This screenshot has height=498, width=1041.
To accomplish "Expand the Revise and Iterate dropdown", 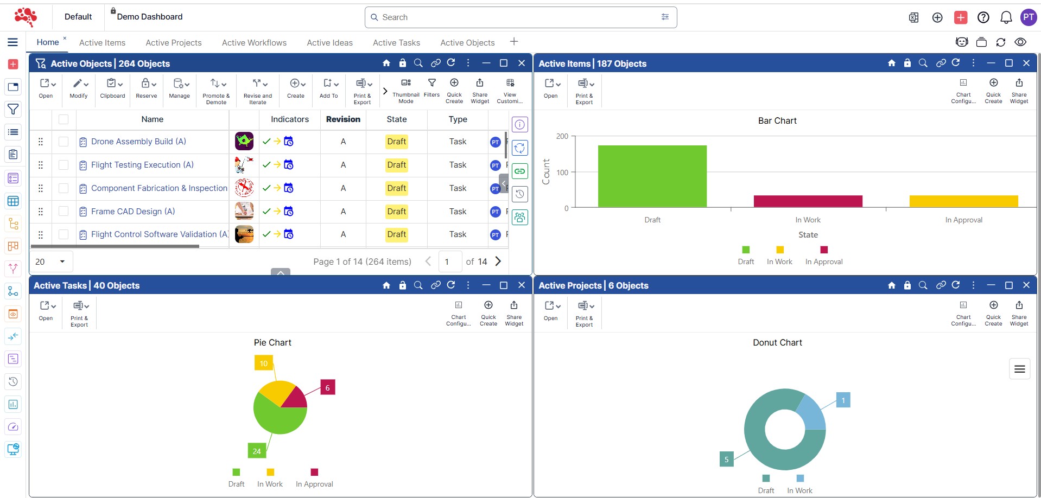I will [258, 90].
